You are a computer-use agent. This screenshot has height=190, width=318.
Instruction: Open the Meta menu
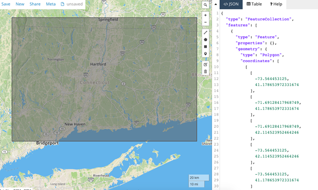click(x=50, y=4)
